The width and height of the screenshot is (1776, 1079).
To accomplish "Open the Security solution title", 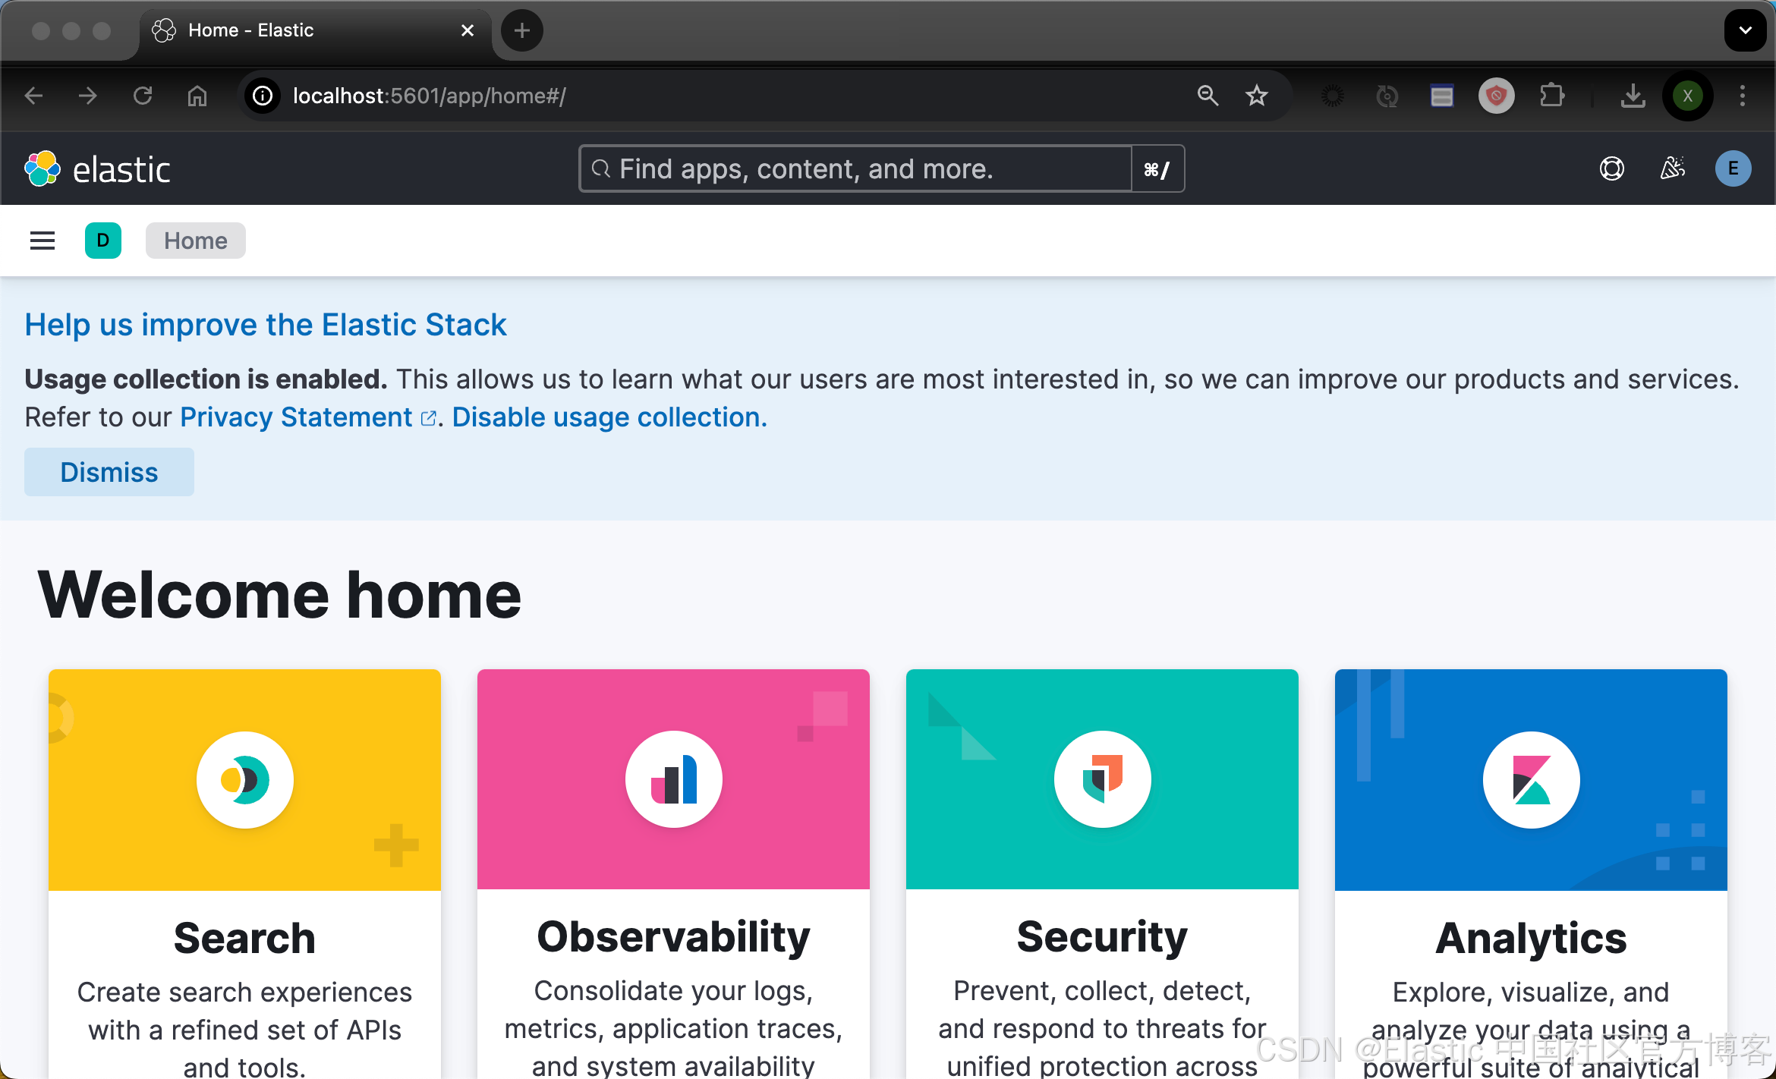I will 1102,936.
